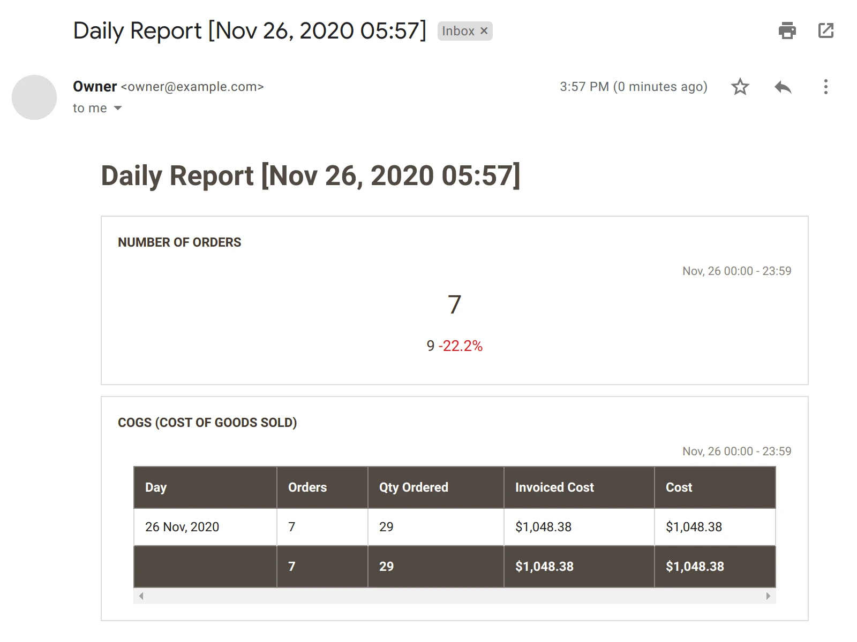
Task: Print the Daily Report email
Action: 786,30
